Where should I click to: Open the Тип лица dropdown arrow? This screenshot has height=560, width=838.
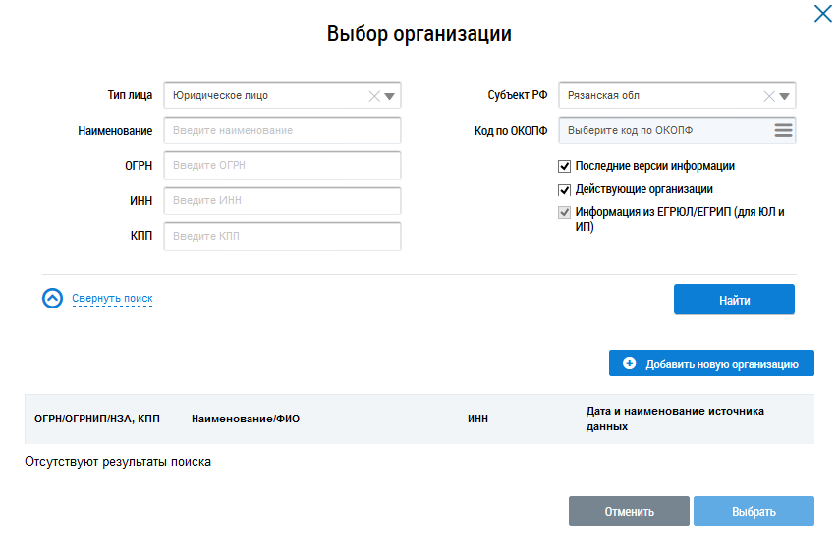389,96
